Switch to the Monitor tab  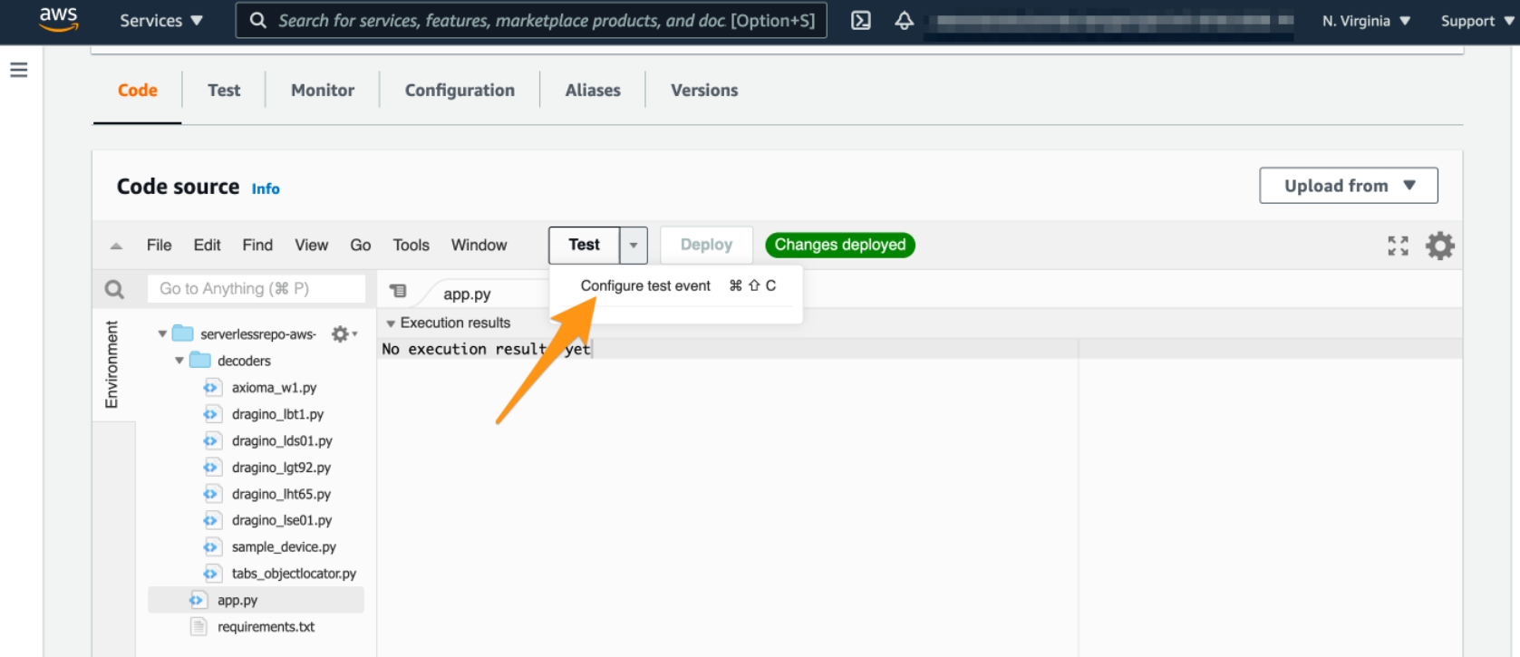[x=323, y=90]
